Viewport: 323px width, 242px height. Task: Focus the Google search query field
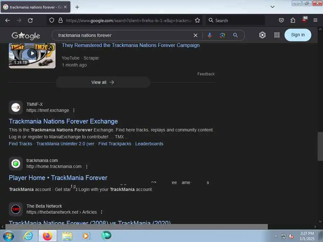click(124, 35)
